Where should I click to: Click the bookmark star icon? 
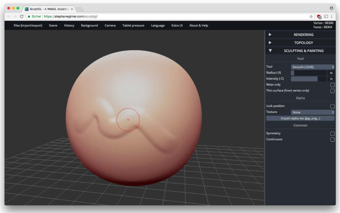coord(311,16)
